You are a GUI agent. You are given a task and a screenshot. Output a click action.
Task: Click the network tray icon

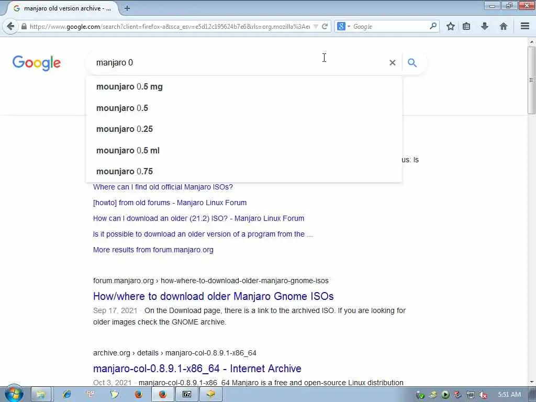pyautogui.click(x=471, y=395)
